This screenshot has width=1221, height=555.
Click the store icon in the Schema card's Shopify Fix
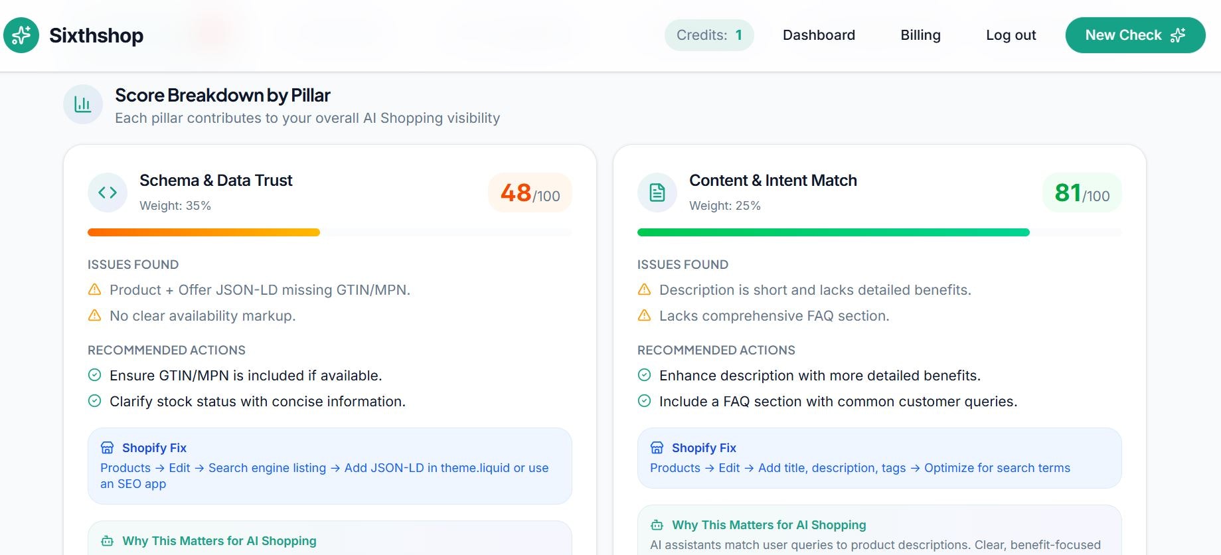tap(107, 447)
